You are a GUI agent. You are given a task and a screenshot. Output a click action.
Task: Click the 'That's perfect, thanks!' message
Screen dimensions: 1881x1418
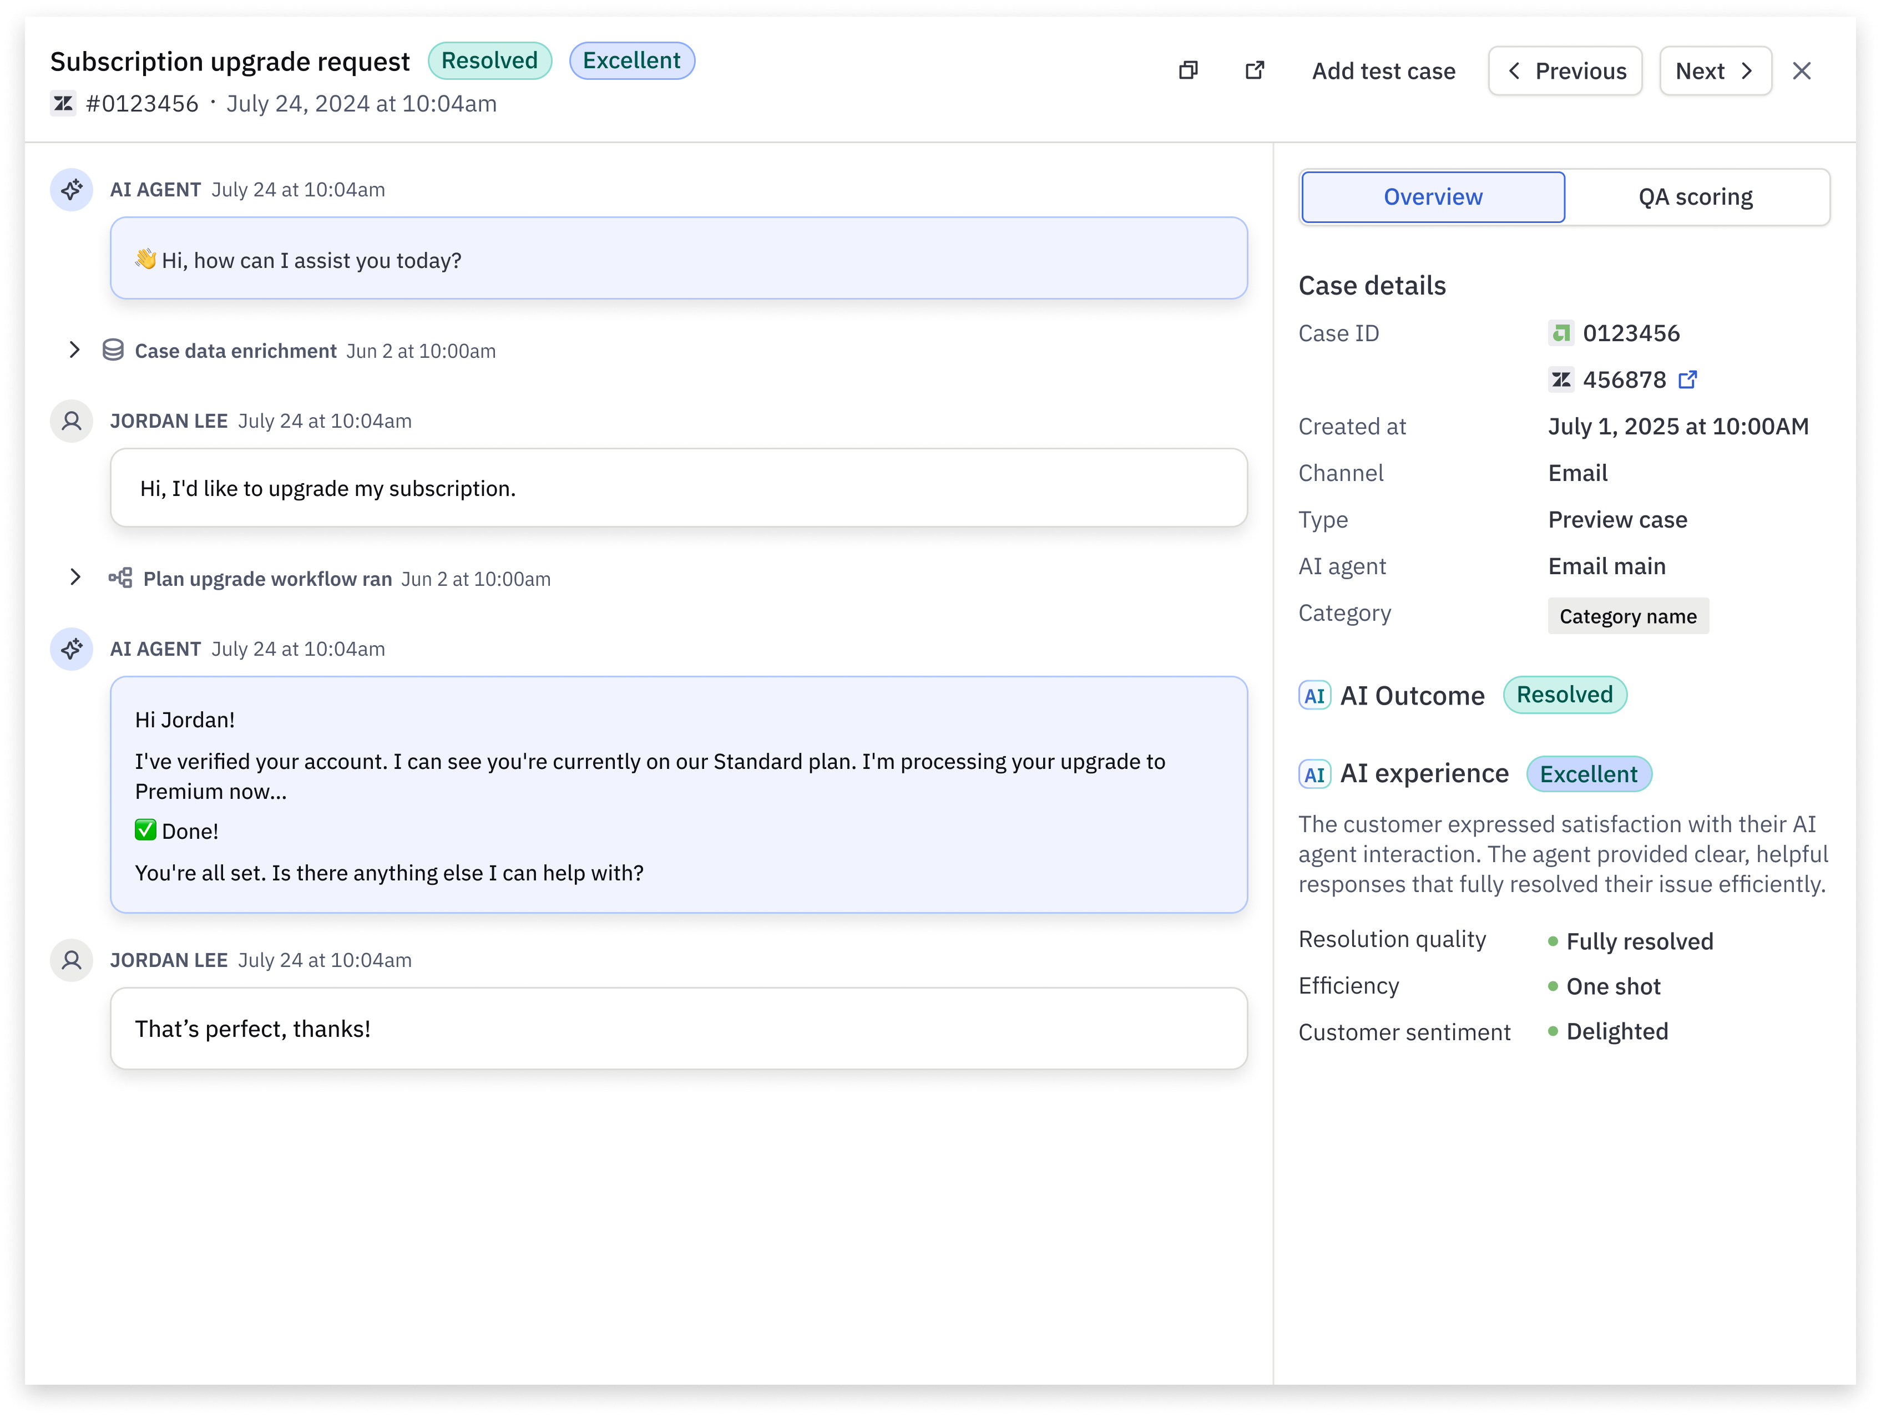click(x=679, y=1029)
